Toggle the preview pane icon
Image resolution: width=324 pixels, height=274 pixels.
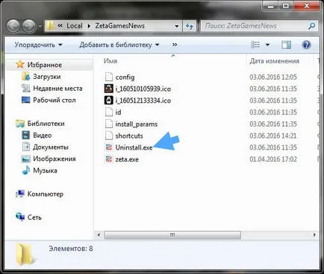(x=286, y=45)
